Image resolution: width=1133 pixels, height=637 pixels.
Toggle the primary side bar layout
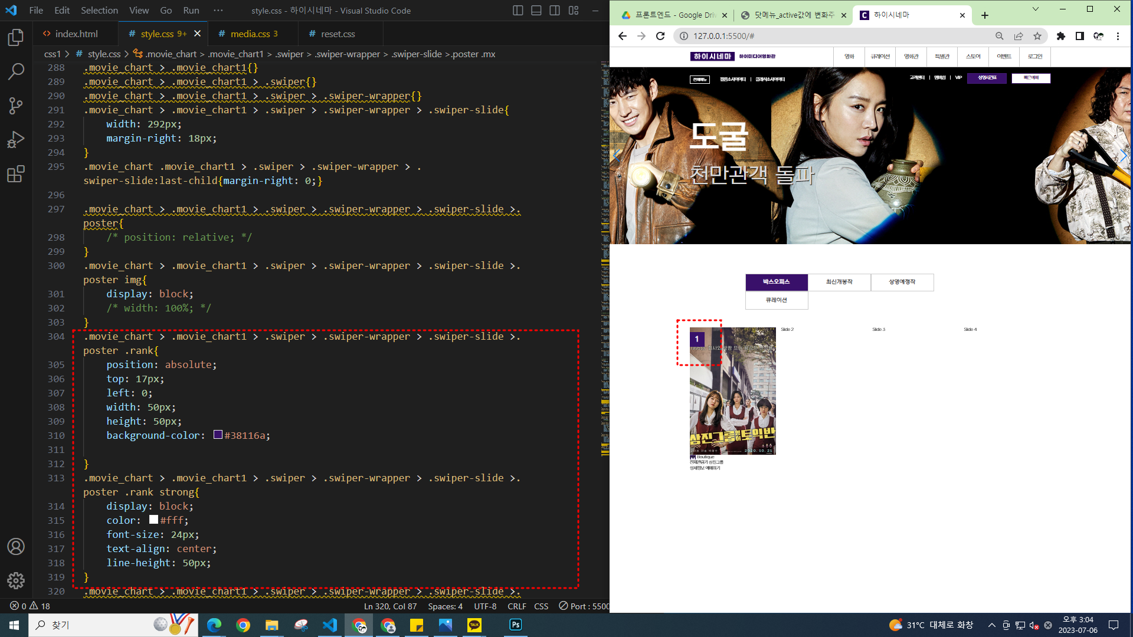[518, 11]
